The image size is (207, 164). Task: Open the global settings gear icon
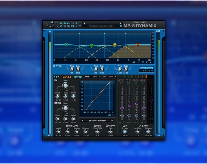[65, 23]
